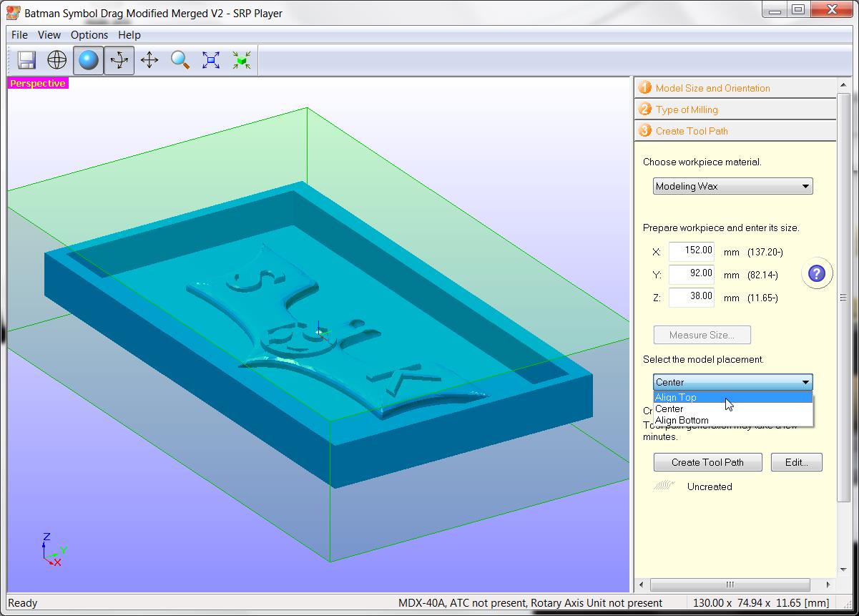Click the 130.00 x 74.94 x 11.65 dimensions readout
859x616 pixels.
pos(761,603)
